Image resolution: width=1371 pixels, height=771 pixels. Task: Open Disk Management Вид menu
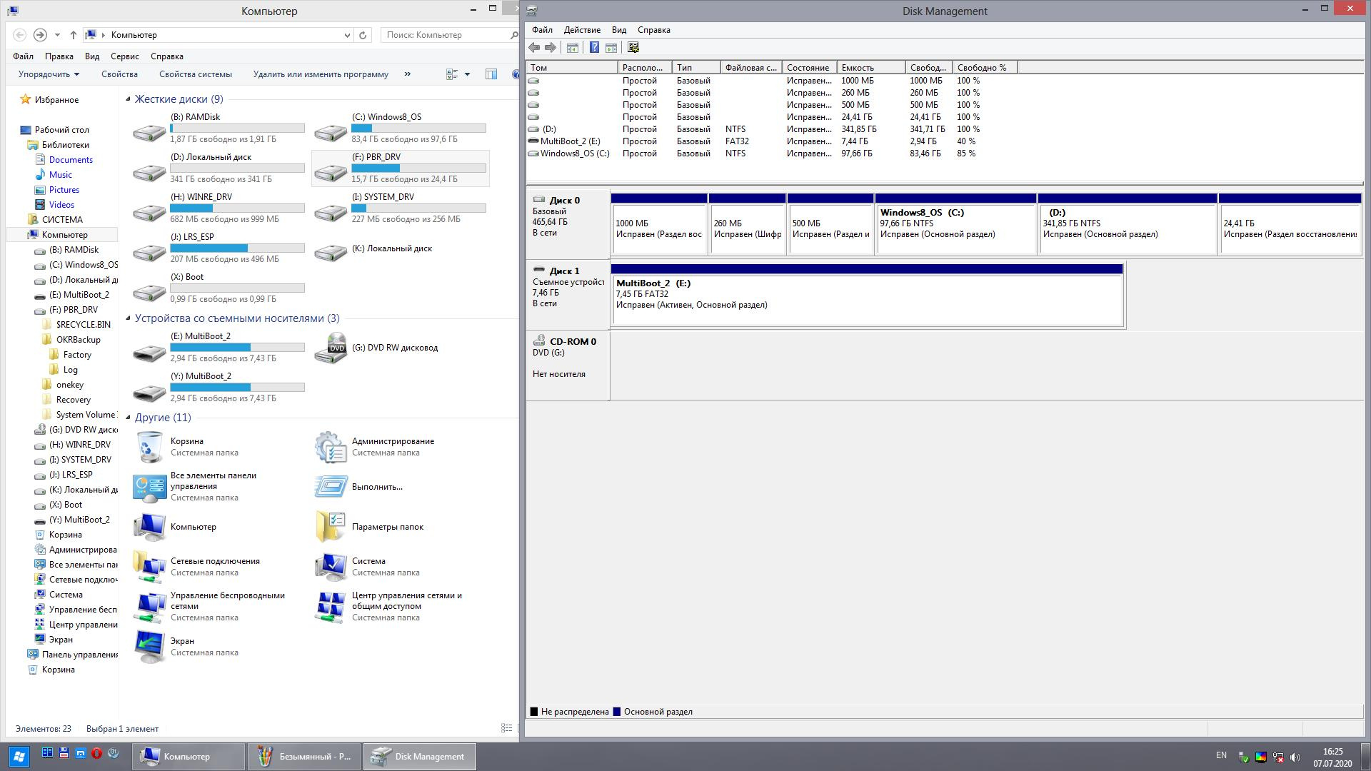point(619,30)
